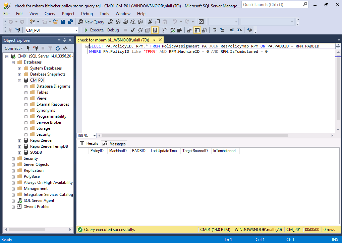Click the New Query toolbar button
The height and width of the screenshot is (243, 342).
coord(91,22)
